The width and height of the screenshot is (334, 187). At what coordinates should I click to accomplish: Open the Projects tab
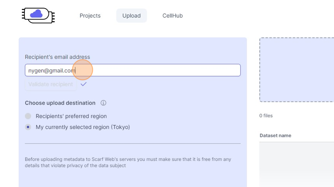(x=90, y=16)
